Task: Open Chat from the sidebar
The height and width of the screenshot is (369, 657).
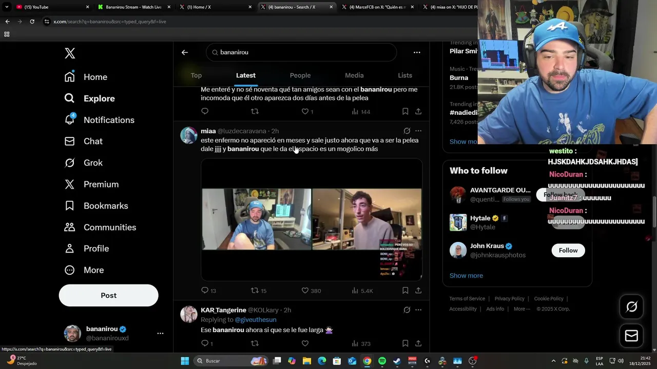Action: tap(84, 141)
